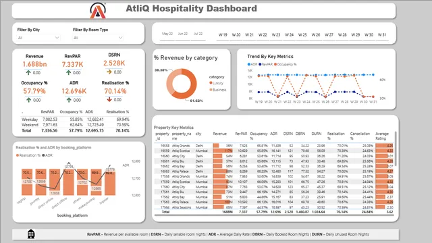Viewport: 432px width, 243px height.
Task: Sort by the Cancellation % column header
Action: pyautogui.click(x=360, y=136)
